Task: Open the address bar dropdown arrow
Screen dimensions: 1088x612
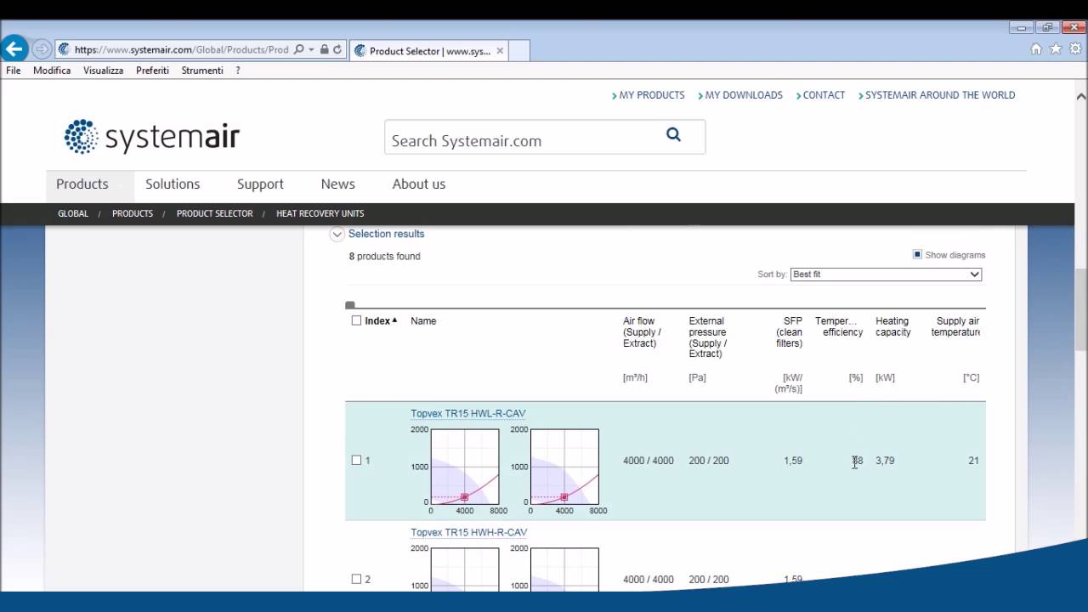Action: [x=312, y=50]
